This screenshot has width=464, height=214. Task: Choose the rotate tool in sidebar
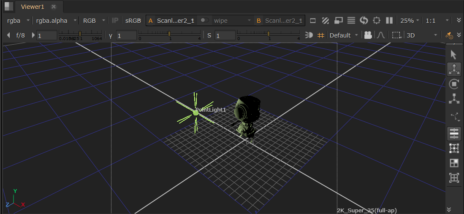[454, 84]
